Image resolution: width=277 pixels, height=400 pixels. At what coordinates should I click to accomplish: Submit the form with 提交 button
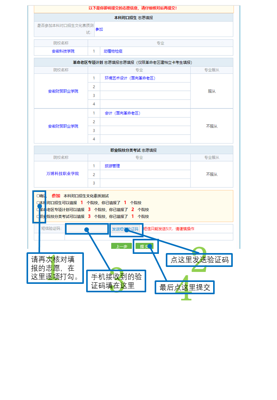144,246
